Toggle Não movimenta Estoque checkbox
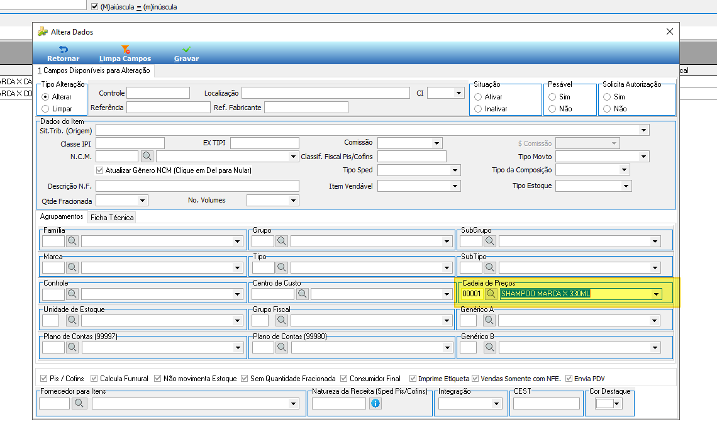 click(158, 379)
